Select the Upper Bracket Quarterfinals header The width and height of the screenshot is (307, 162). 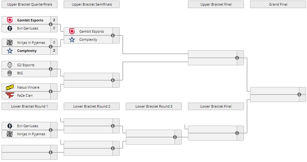[x=30, y=4]
